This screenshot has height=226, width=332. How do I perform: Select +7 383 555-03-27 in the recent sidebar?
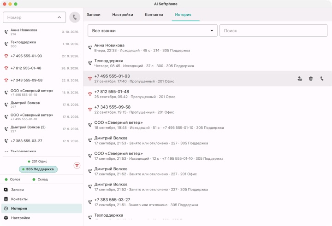pos(41,141)
